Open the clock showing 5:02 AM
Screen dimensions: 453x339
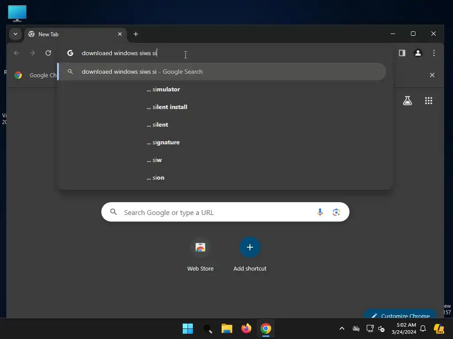click(404, 328)
